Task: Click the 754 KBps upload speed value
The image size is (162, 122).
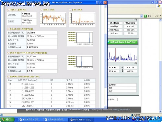Action: click(x=27, y=20)
